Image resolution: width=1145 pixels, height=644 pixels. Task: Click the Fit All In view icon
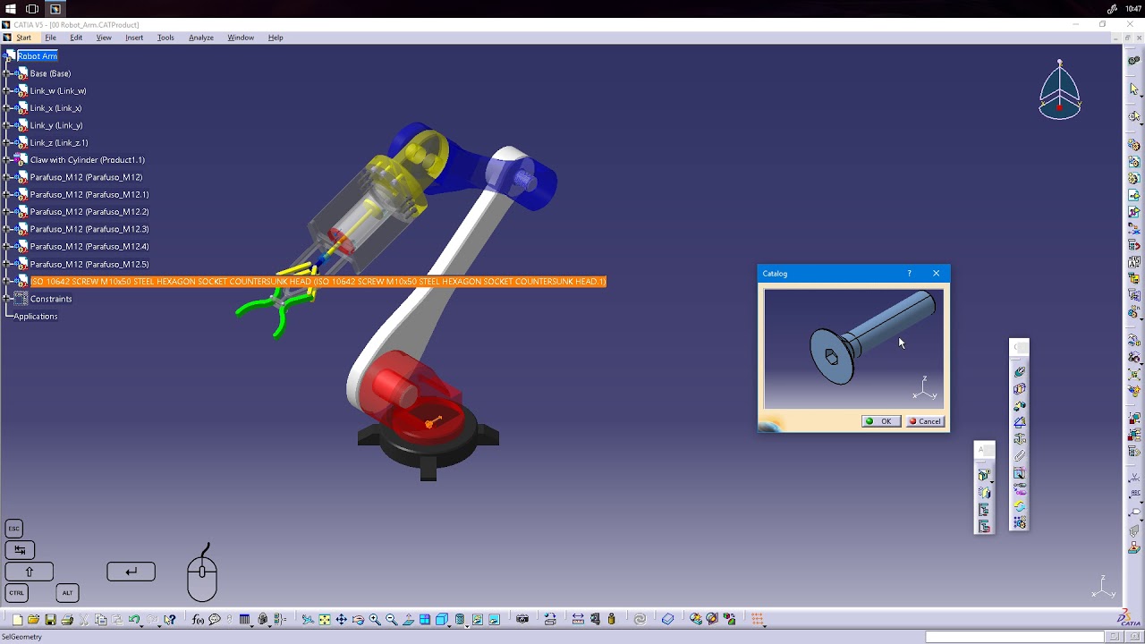point(324,619)
